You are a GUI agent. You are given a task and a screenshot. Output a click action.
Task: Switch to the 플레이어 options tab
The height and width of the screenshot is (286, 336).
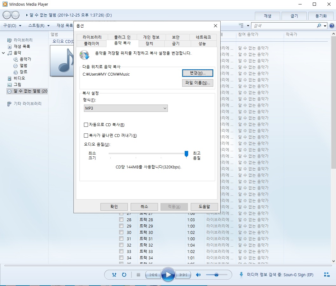pyautogui.click(x=92, y=44)
